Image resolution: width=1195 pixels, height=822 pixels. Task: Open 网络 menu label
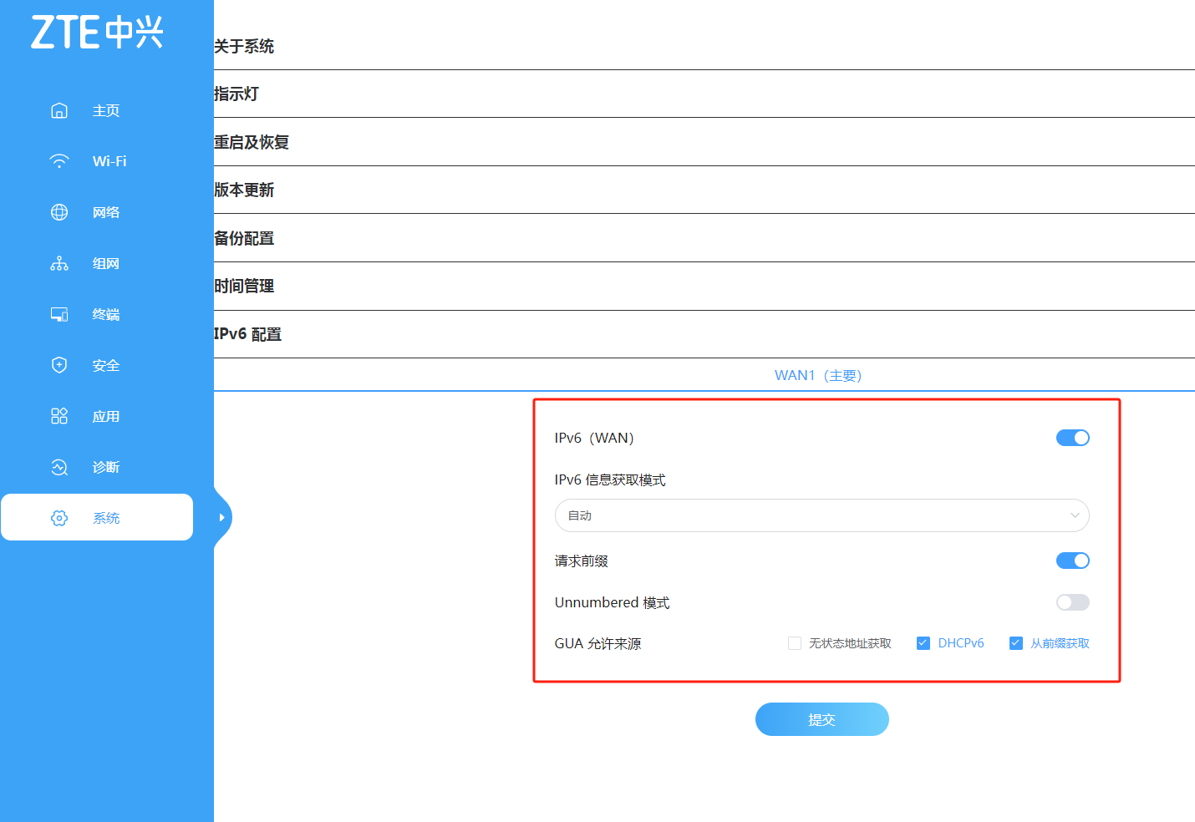click(x=106, y=212)
